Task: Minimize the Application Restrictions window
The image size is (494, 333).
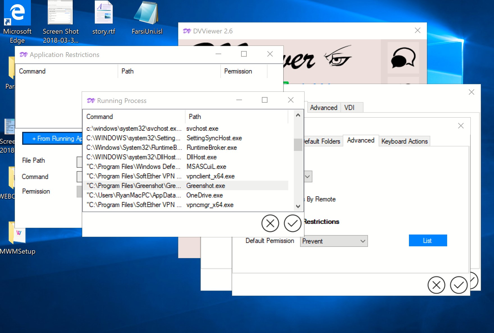Action: click(218, 54)
